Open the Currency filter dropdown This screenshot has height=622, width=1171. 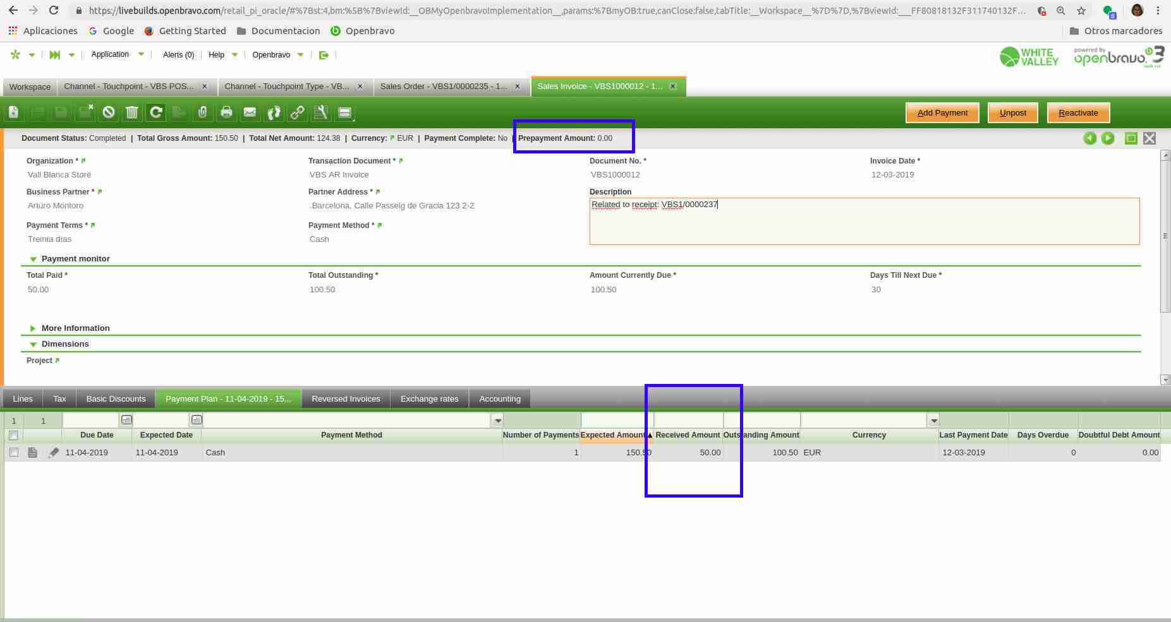933,421
